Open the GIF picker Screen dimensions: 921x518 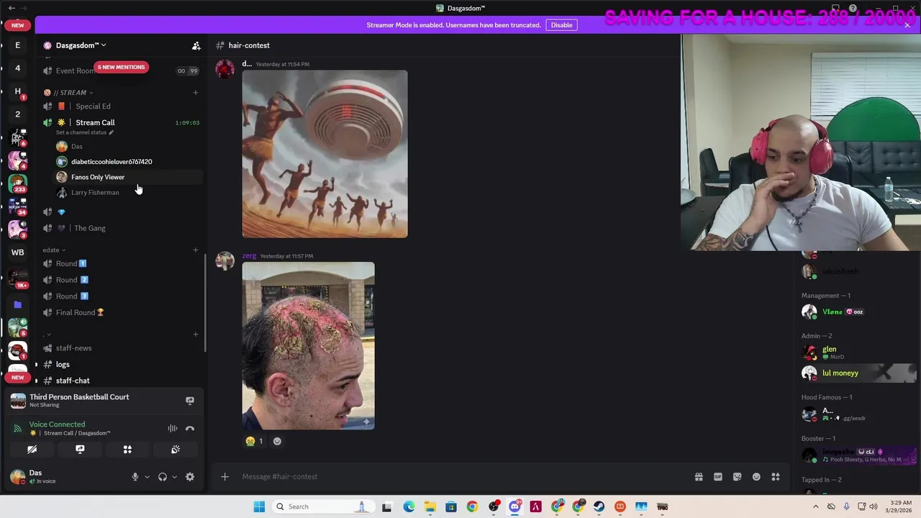click(x=717, y=477)
